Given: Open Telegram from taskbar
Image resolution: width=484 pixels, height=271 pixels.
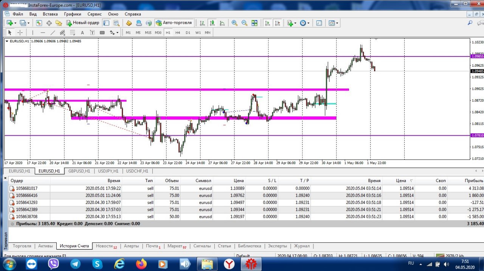Looking at the screenshot, I should tap(75, 264).
